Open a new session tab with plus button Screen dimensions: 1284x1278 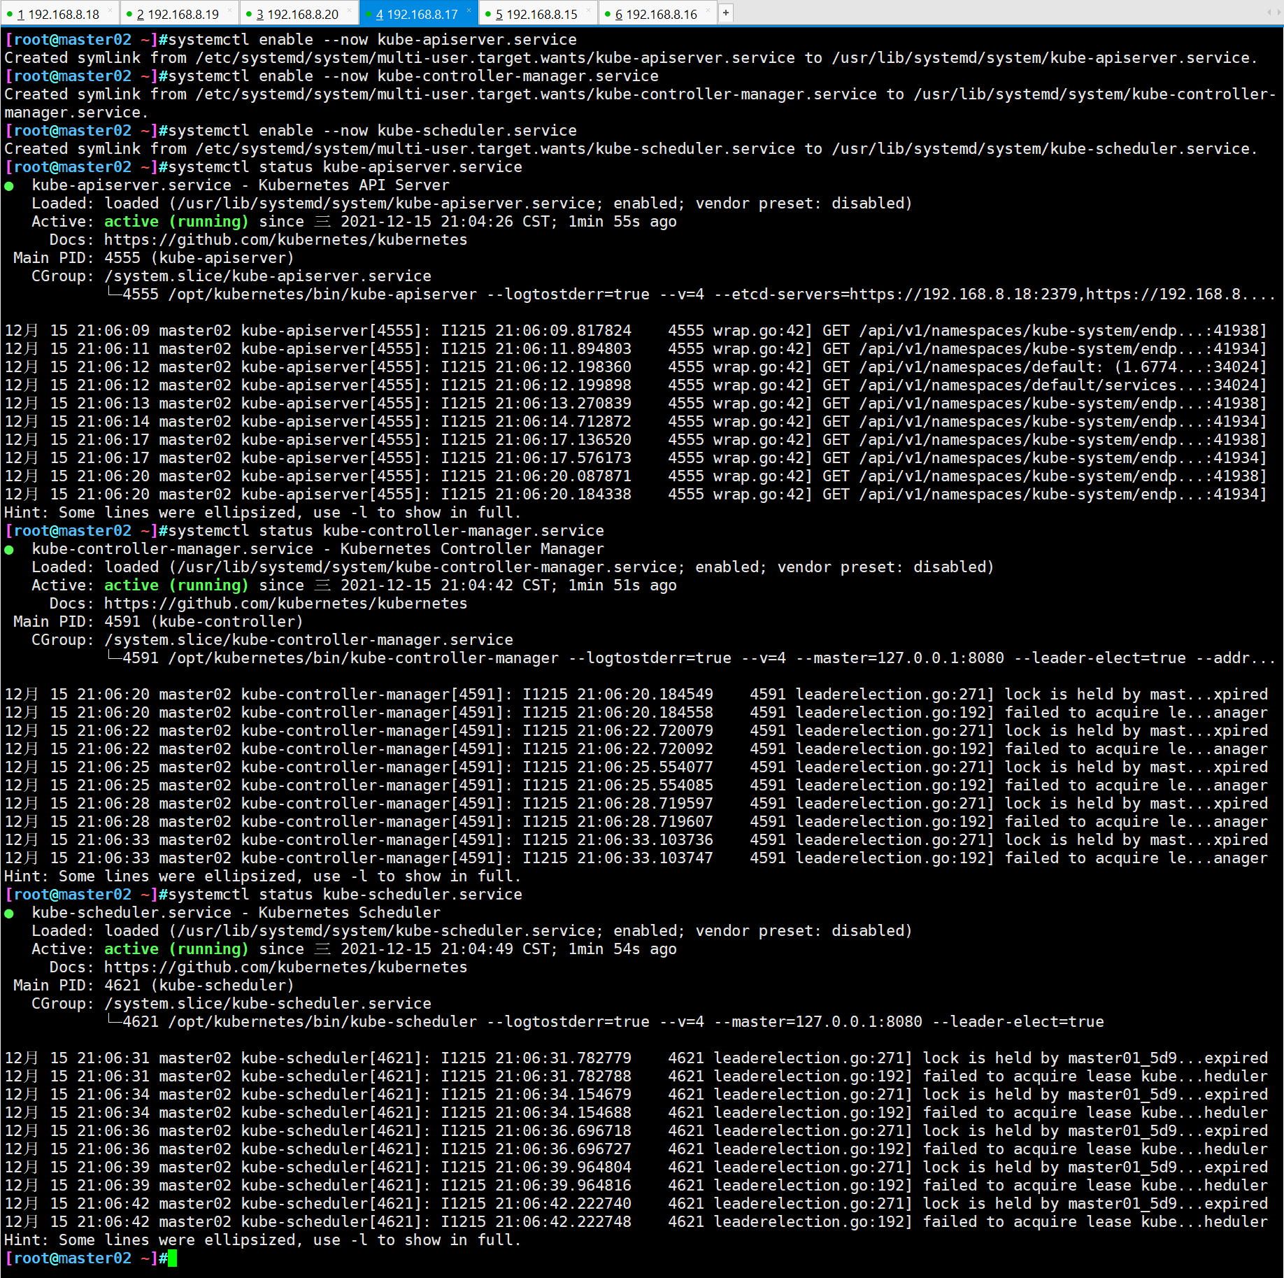tap(726, 13)
